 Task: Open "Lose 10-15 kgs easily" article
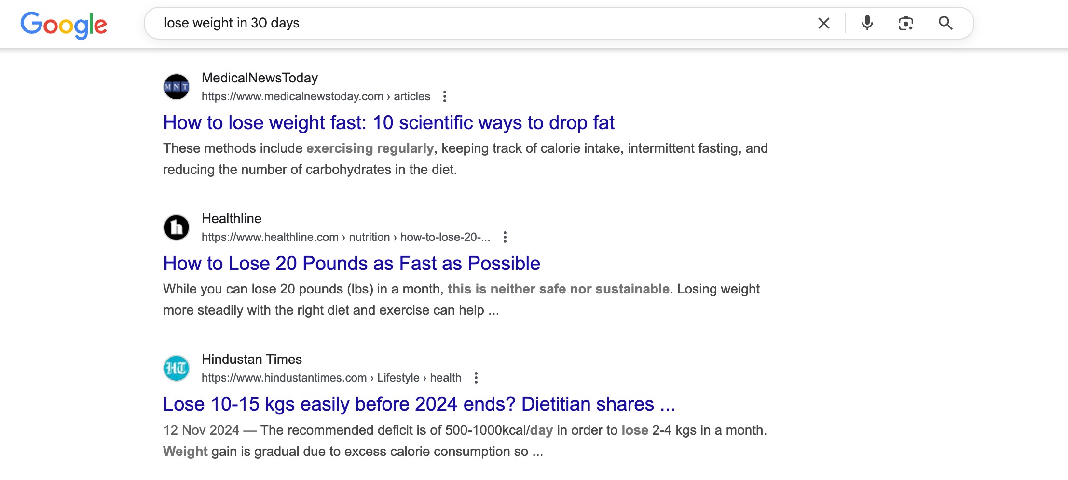pyautogui.click(x=419, y=404)
